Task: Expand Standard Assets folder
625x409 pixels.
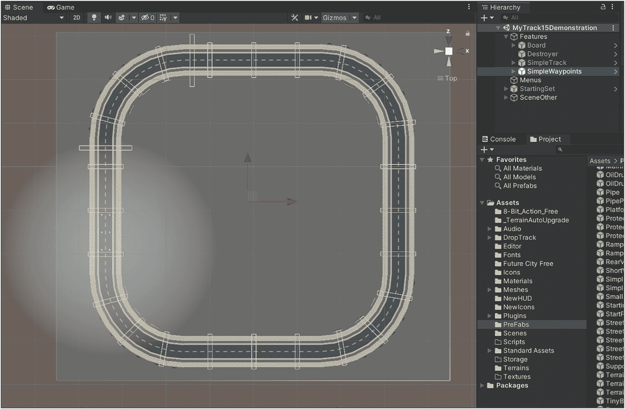Action: coord(489,350)
